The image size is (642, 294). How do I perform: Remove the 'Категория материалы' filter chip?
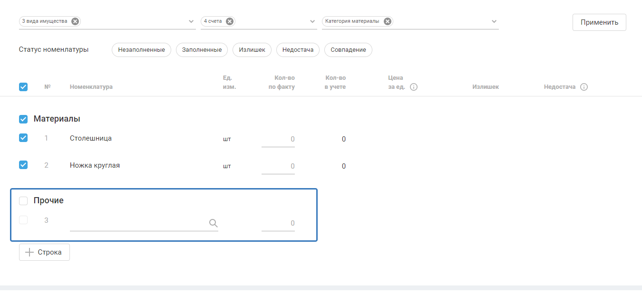388,21
